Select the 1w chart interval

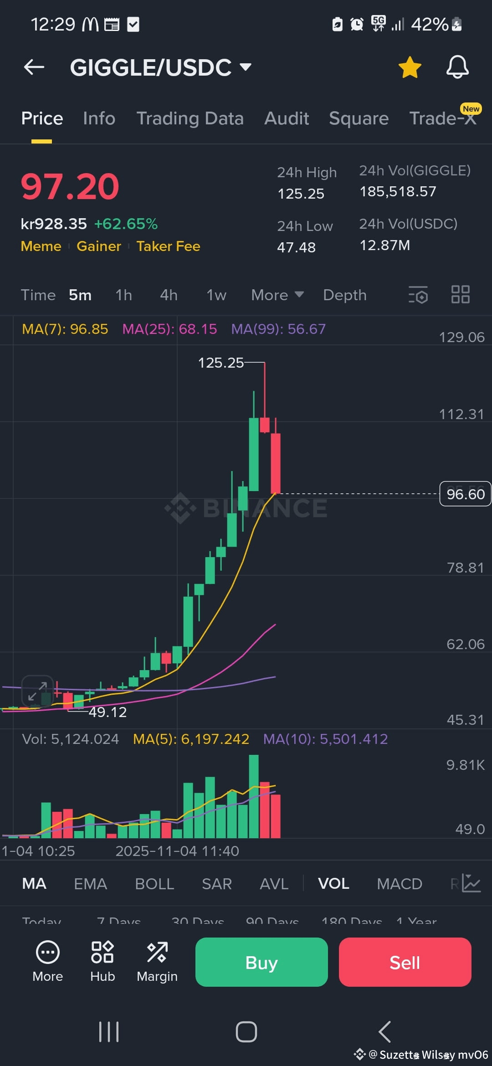point(216,295)
